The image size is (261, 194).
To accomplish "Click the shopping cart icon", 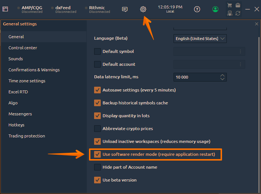I will point(230,5).
